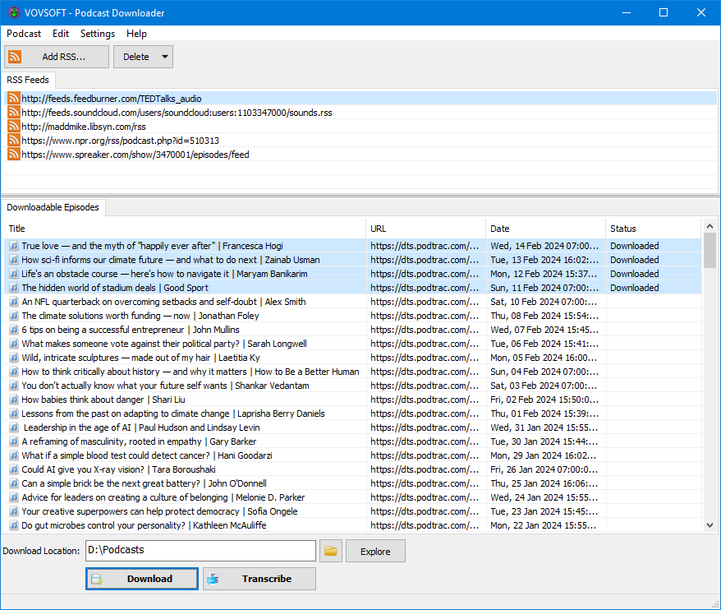
Task: Open the Settings menu
Action: tap(97, 34)
